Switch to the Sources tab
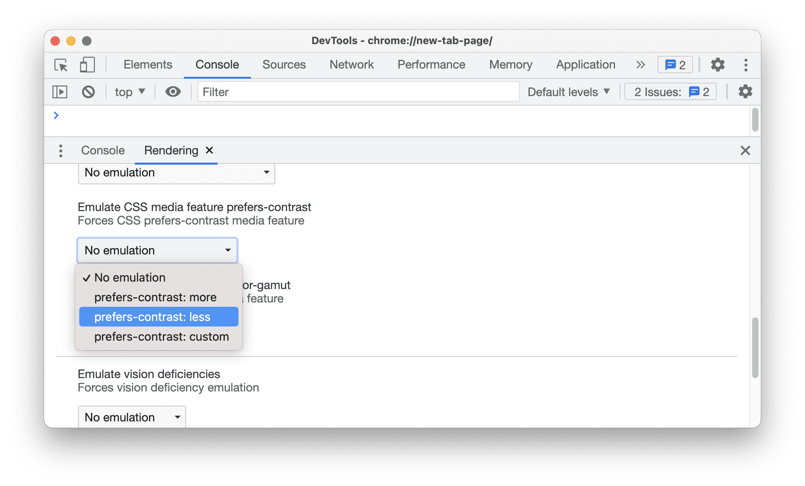 coord(283,64)
